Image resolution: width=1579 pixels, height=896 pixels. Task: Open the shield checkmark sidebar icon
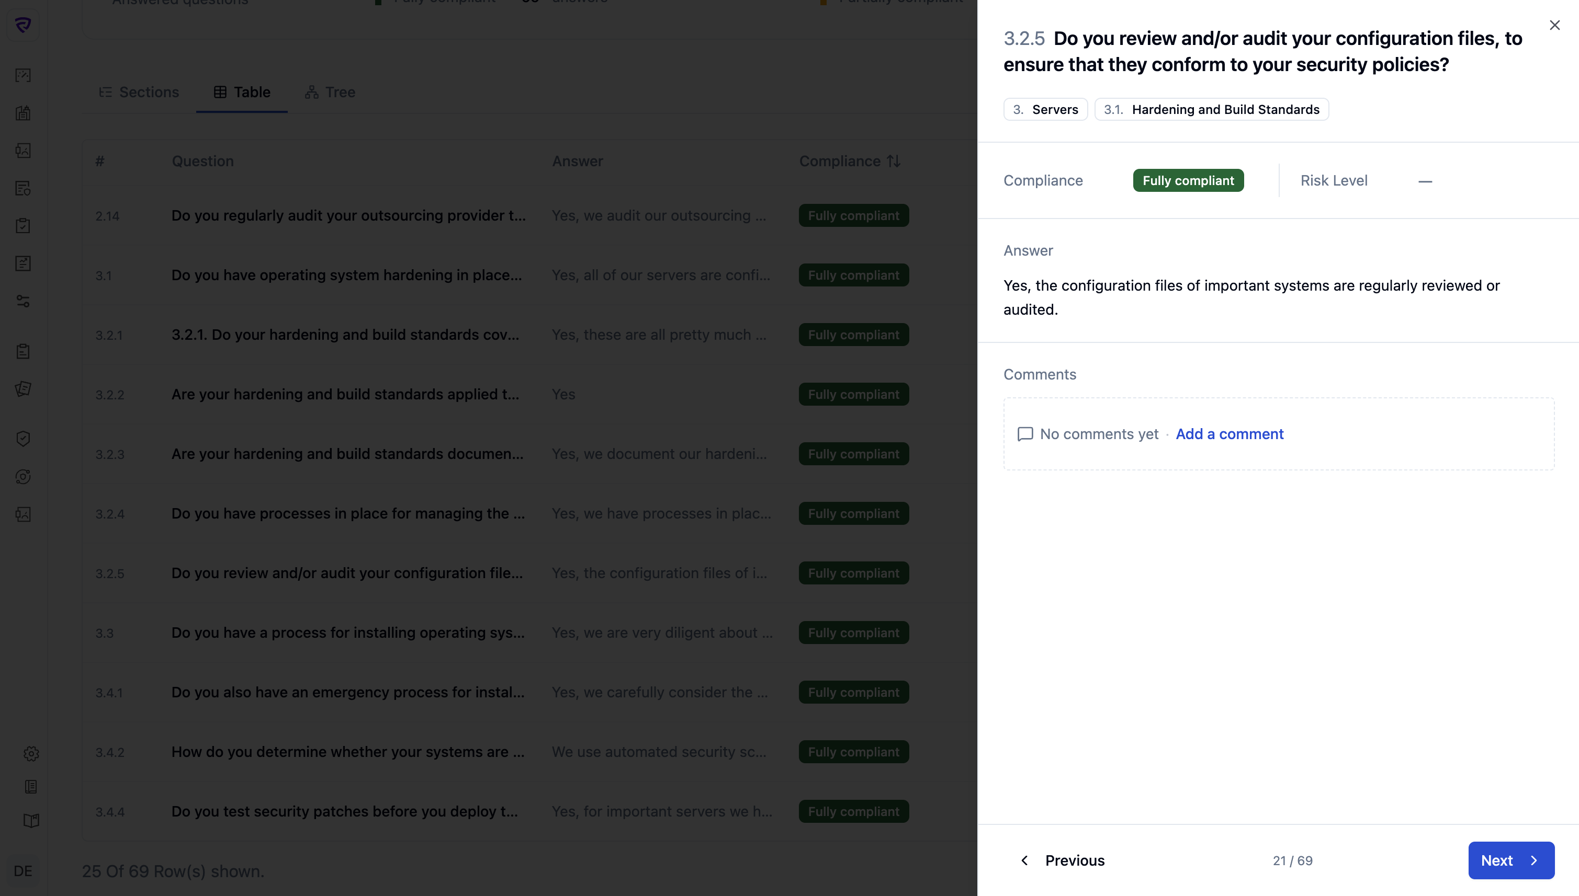[x=23, y=439]
